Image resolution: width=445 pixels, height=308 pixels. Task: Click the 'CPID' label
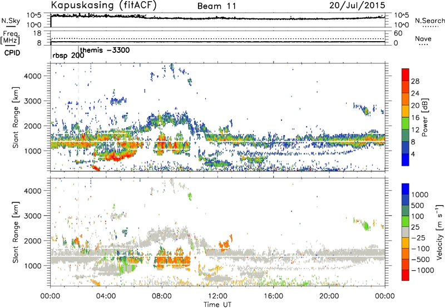[12, 53]
